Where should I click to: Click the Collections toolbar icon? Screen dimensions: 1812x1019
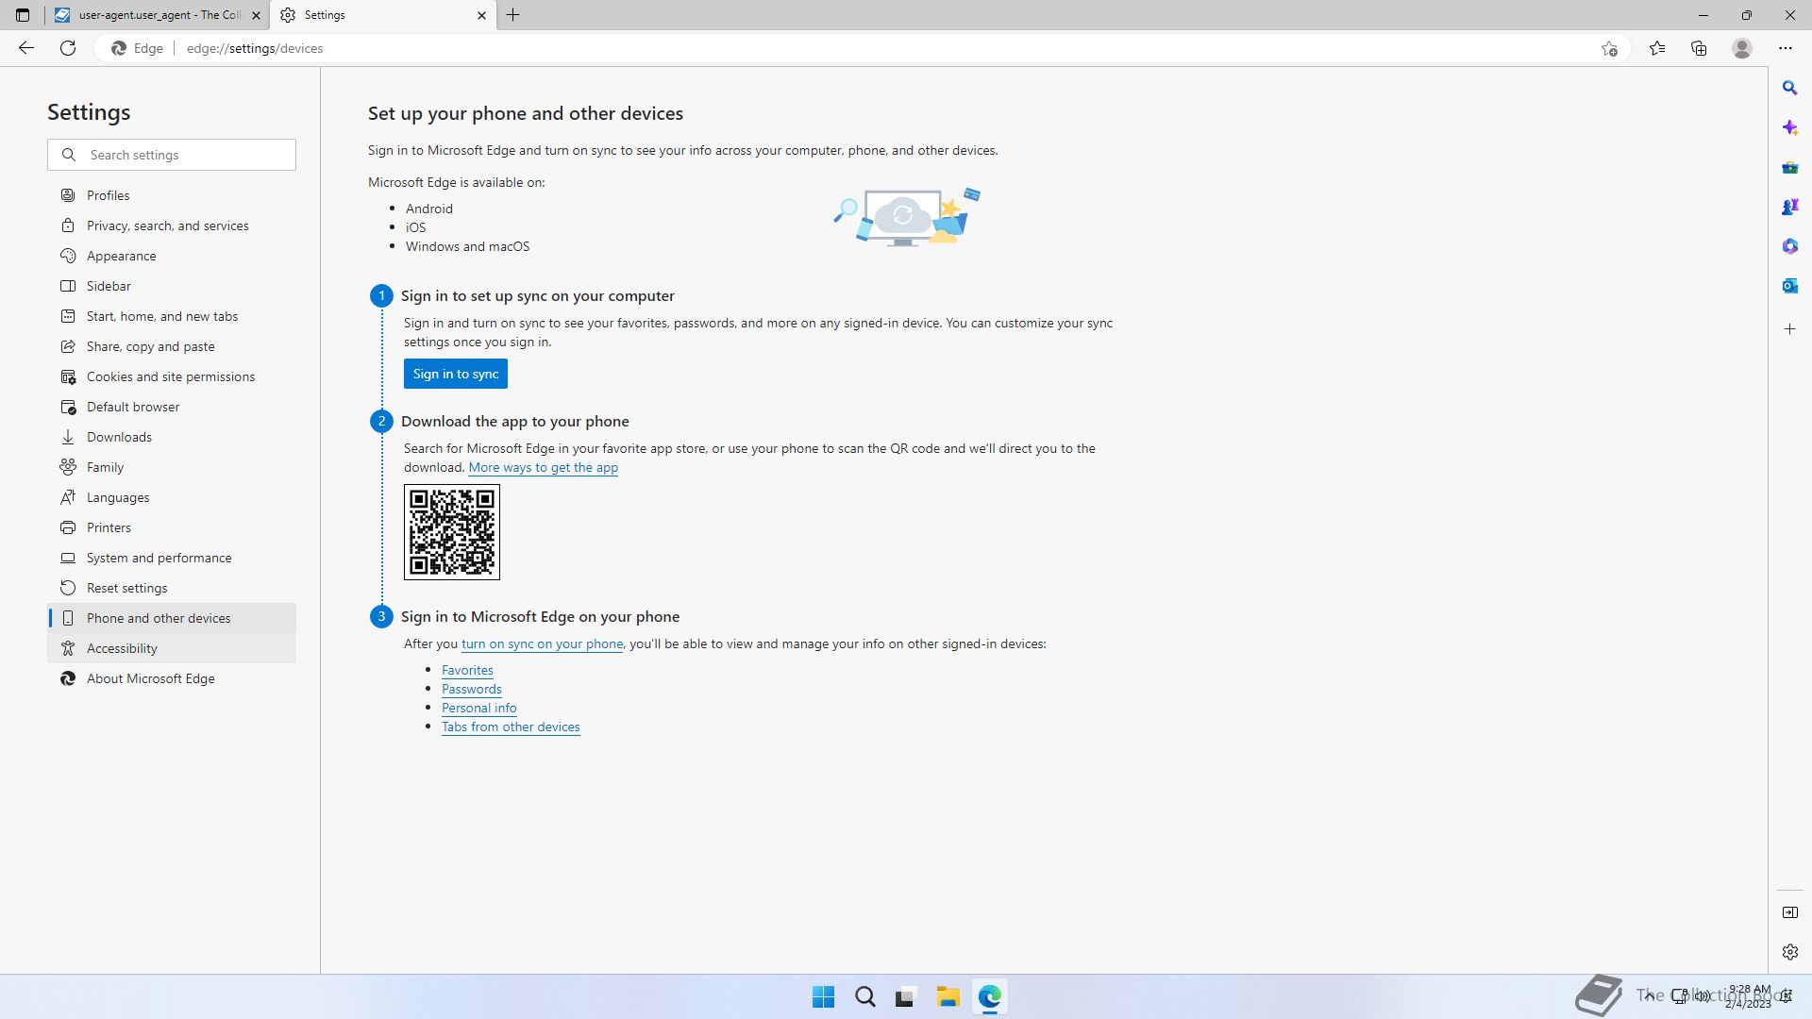[x=1699, y=48]
